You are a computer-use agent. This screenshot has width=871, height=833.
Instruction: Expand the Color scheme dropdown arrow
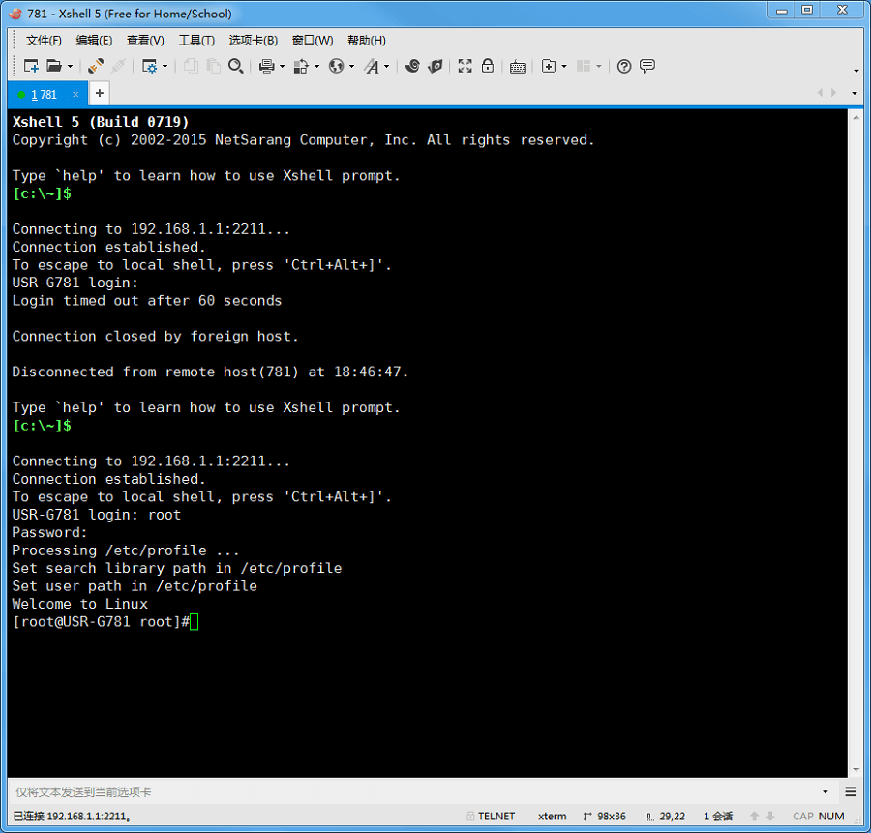tap(317, 67)
